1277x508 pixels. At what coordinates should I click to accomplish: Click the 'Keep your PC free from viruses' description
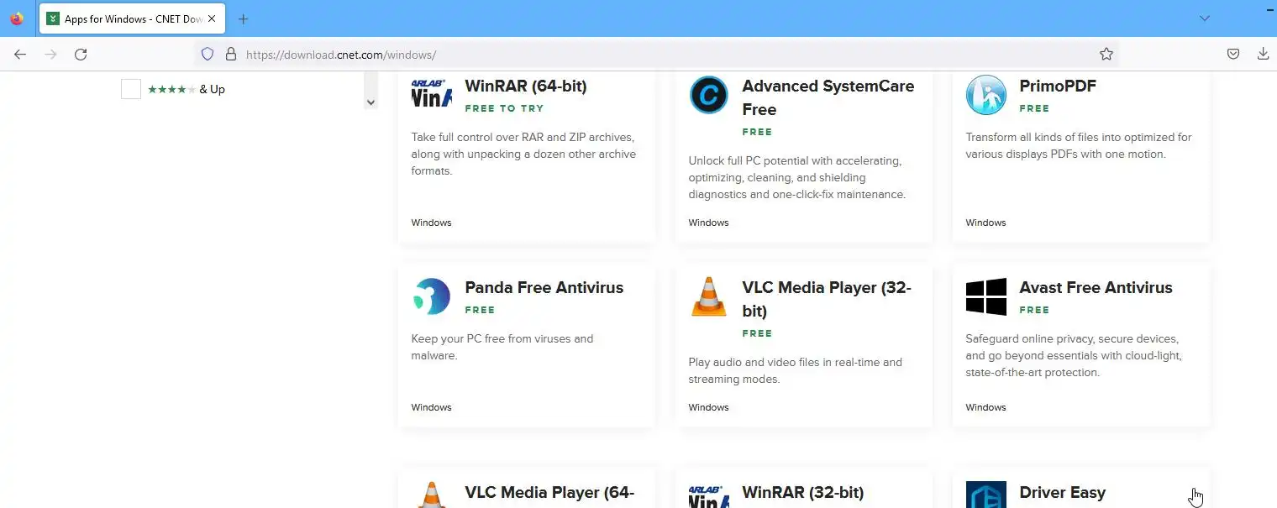(x=502, y=347)
